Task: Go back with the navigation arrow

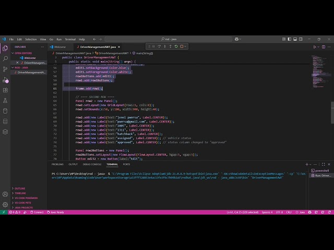Action: pyautogui.click(x=94, y=39)
